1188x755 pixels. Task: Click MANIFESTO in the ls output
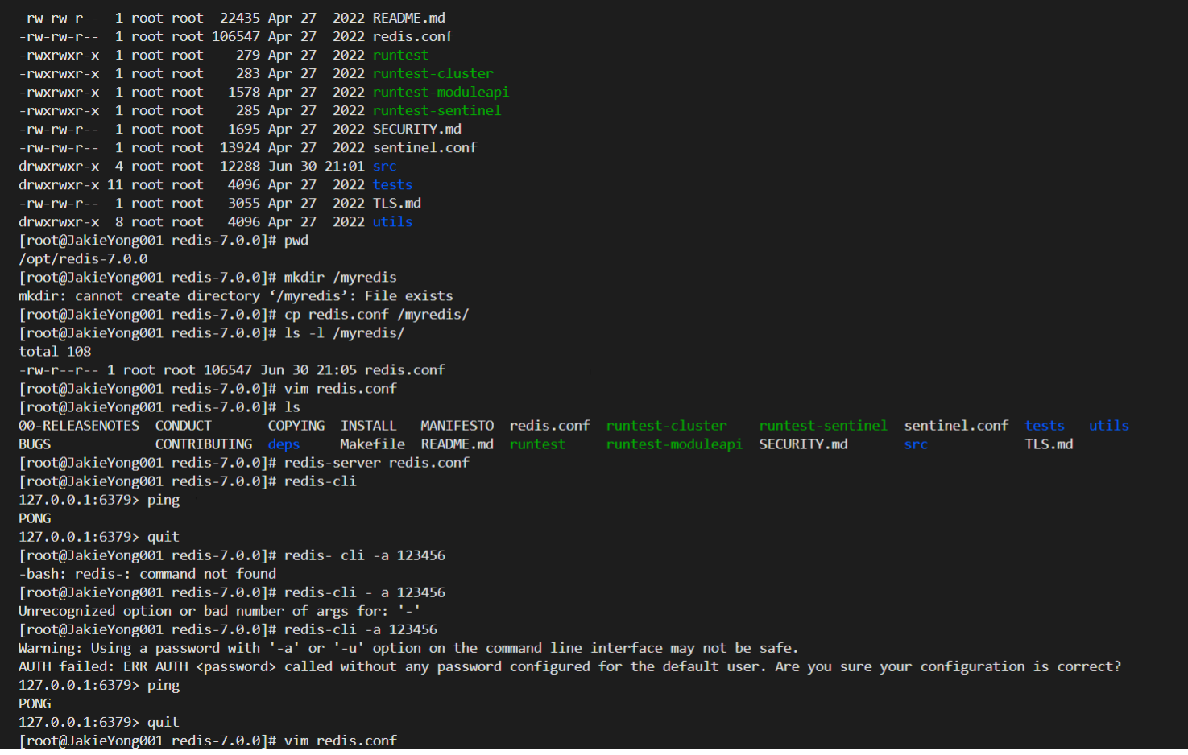point(457,425)
